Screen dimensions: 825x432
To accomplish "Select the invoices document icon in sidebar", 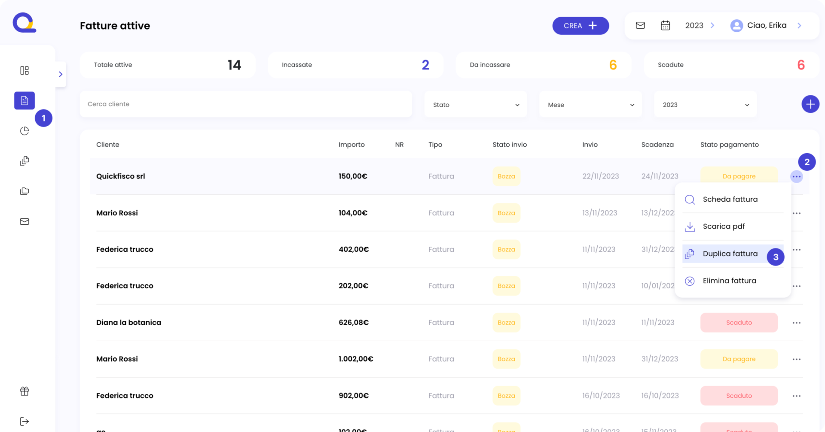I will 24,100.
